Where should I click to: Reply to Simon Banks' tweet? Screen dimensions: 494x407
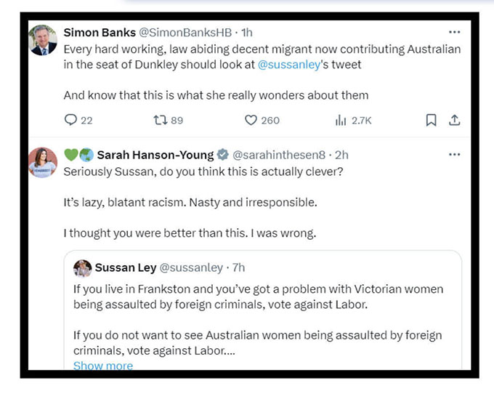(70, 120)
